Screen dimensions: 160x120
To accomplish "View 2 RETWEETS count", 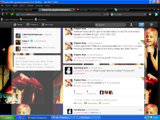I will [78, 92].
